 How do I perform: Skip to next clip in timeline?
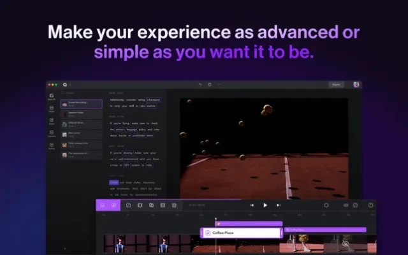pos(279,205)
